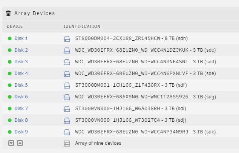Open the Disk 9 link

[x=21, y=132]
